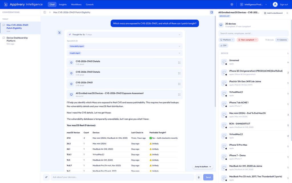
Task: Expand the Insights Agent row
Action: tap(125, 53)
